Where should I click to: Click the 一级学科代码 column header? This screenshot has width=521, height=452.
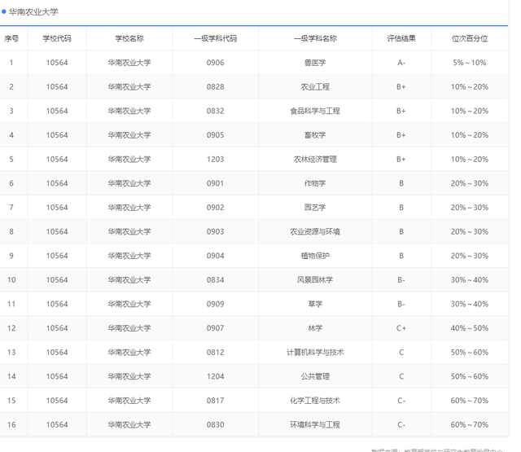point(215,38)
